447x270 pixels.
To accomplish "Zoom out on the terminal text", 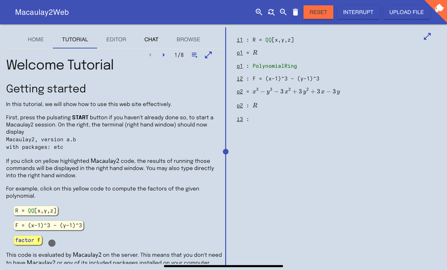I will pyautogui.click(x=283, y=12).
